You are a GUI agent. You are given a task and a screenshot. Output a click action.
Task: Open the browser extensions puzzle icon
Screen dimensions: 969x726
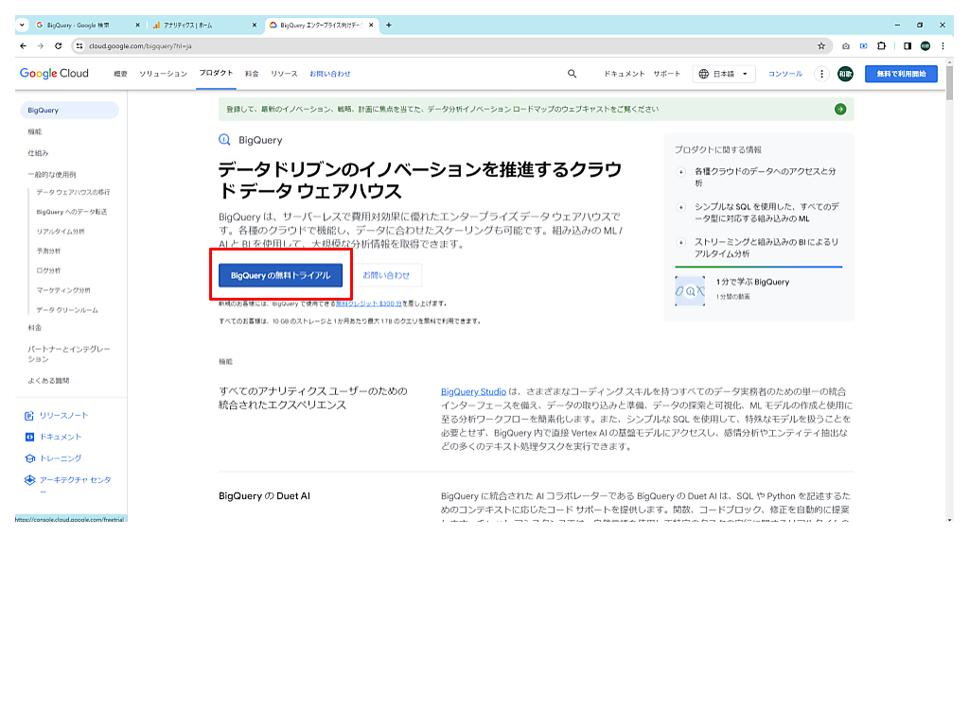click(882, 45)
